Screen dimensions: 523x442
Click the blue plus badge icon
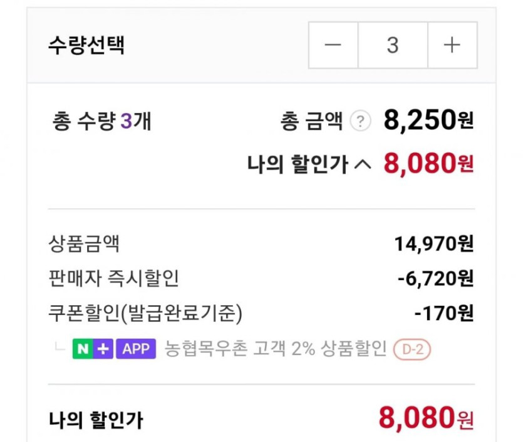[x=103, y=349]
